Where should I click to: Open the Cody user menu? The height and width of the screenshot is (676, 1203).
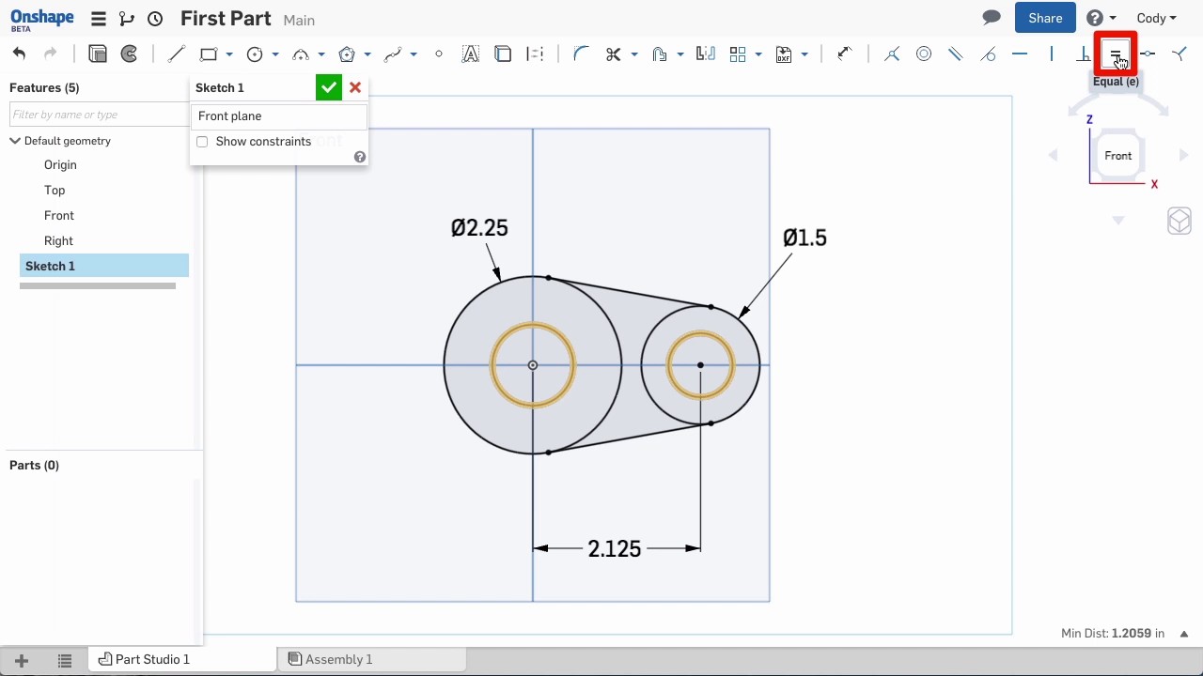coord(1156,18)
